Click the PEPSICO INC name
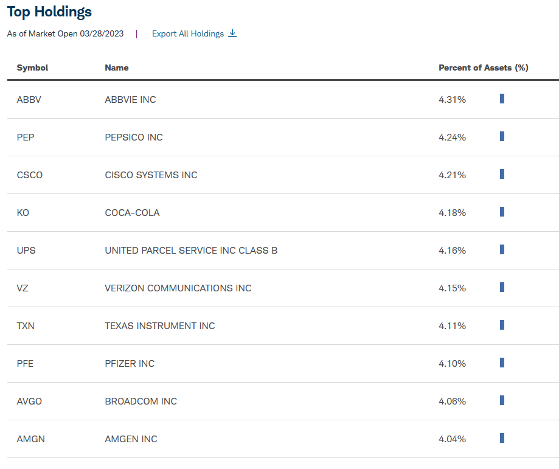The width and height of the screenshot is (559, 469). [134, 137]
